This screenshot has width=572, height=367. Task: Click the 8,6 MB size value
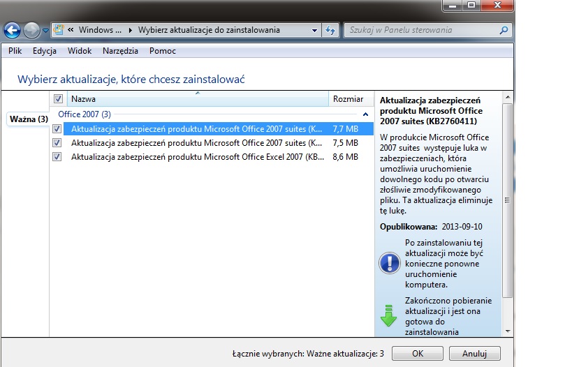point(345,157)
